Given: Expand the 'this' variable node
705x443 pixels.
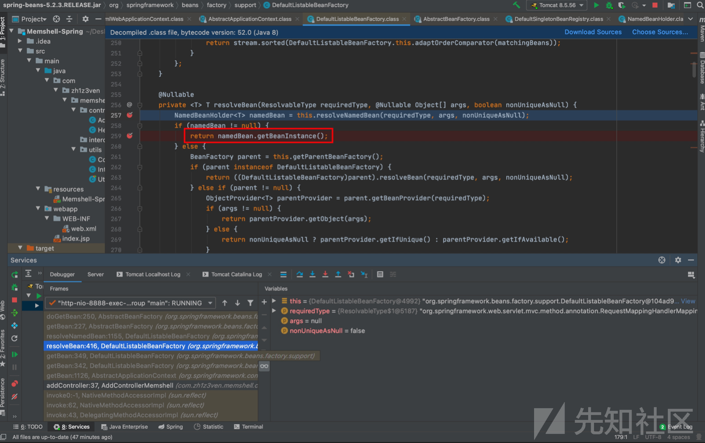Looking at the screenshot, I should pyautogui.click(x=274, y=301).
